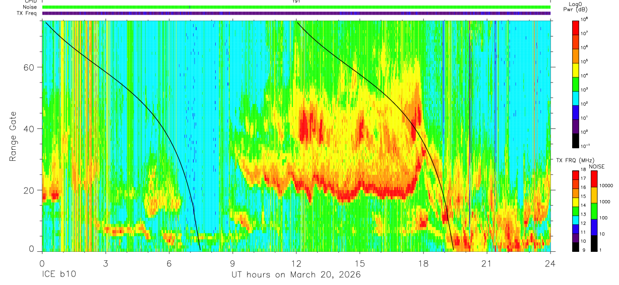Screen dimensions: 619x285
Task: Click the 'NOISE' legend title
Action: 596,166
